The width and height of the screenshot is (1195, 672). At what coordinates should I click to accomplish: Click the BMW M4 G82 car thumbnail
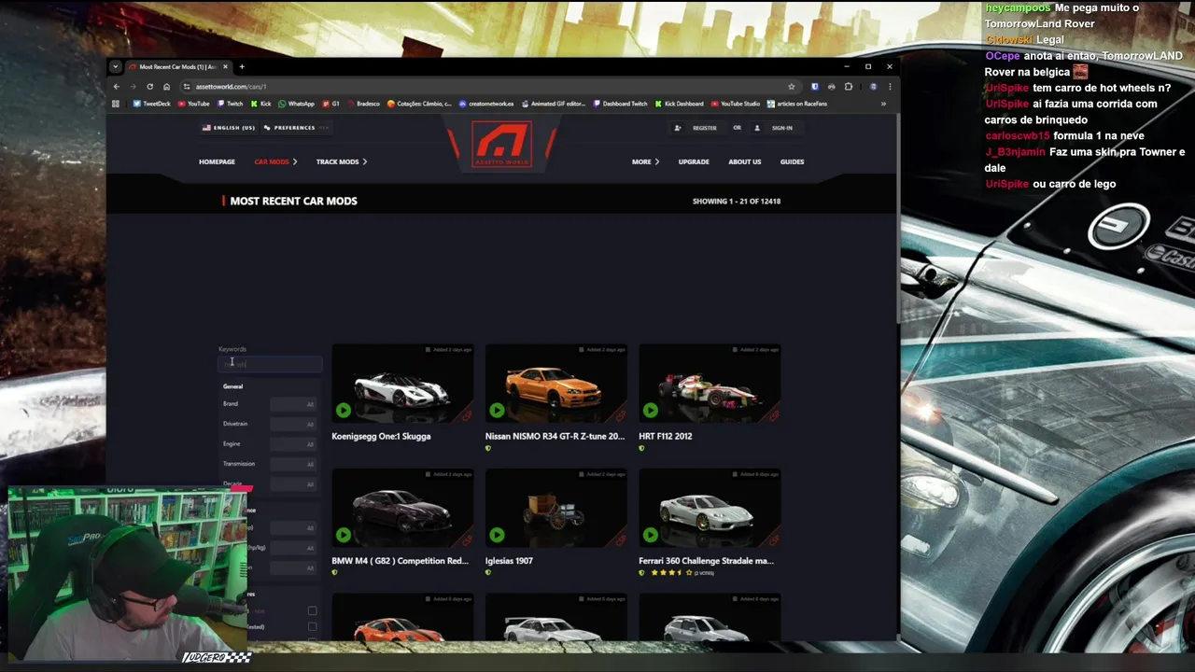click(402, 510)
